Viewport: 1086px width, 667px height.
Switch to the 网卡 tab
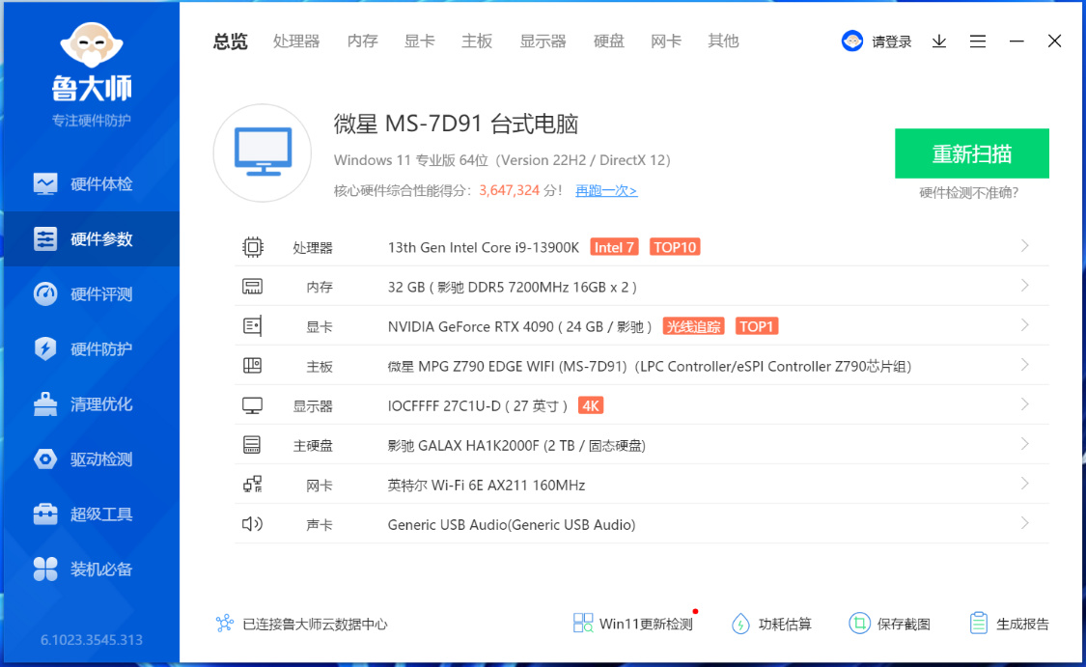pyautogui.click(x=666, y=42)
